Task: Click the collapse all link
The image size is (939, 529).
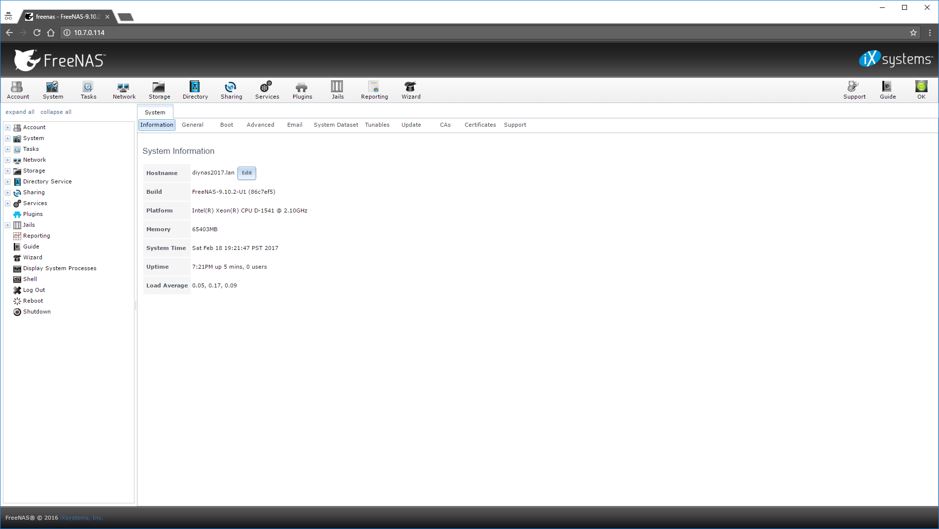Action: [x=56, y=112]
